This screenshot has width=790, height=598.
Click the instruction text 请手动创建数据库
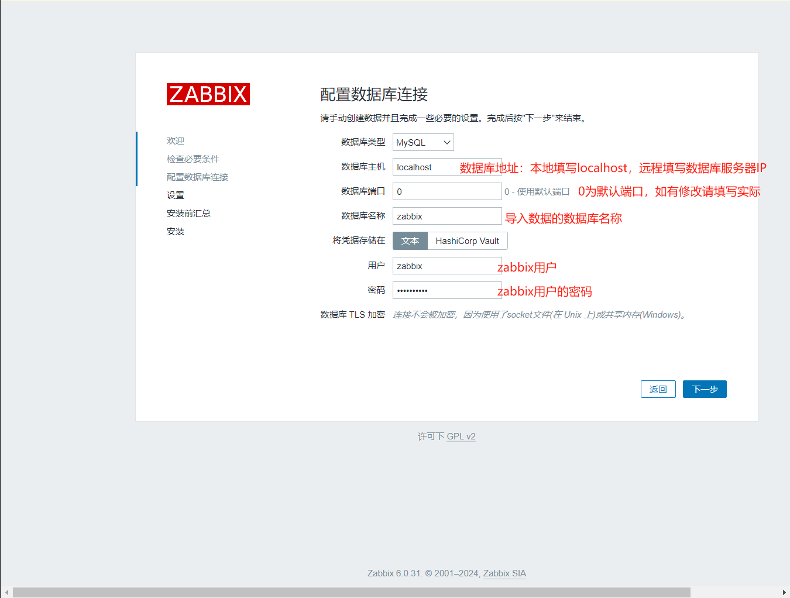tap(454, 118)
